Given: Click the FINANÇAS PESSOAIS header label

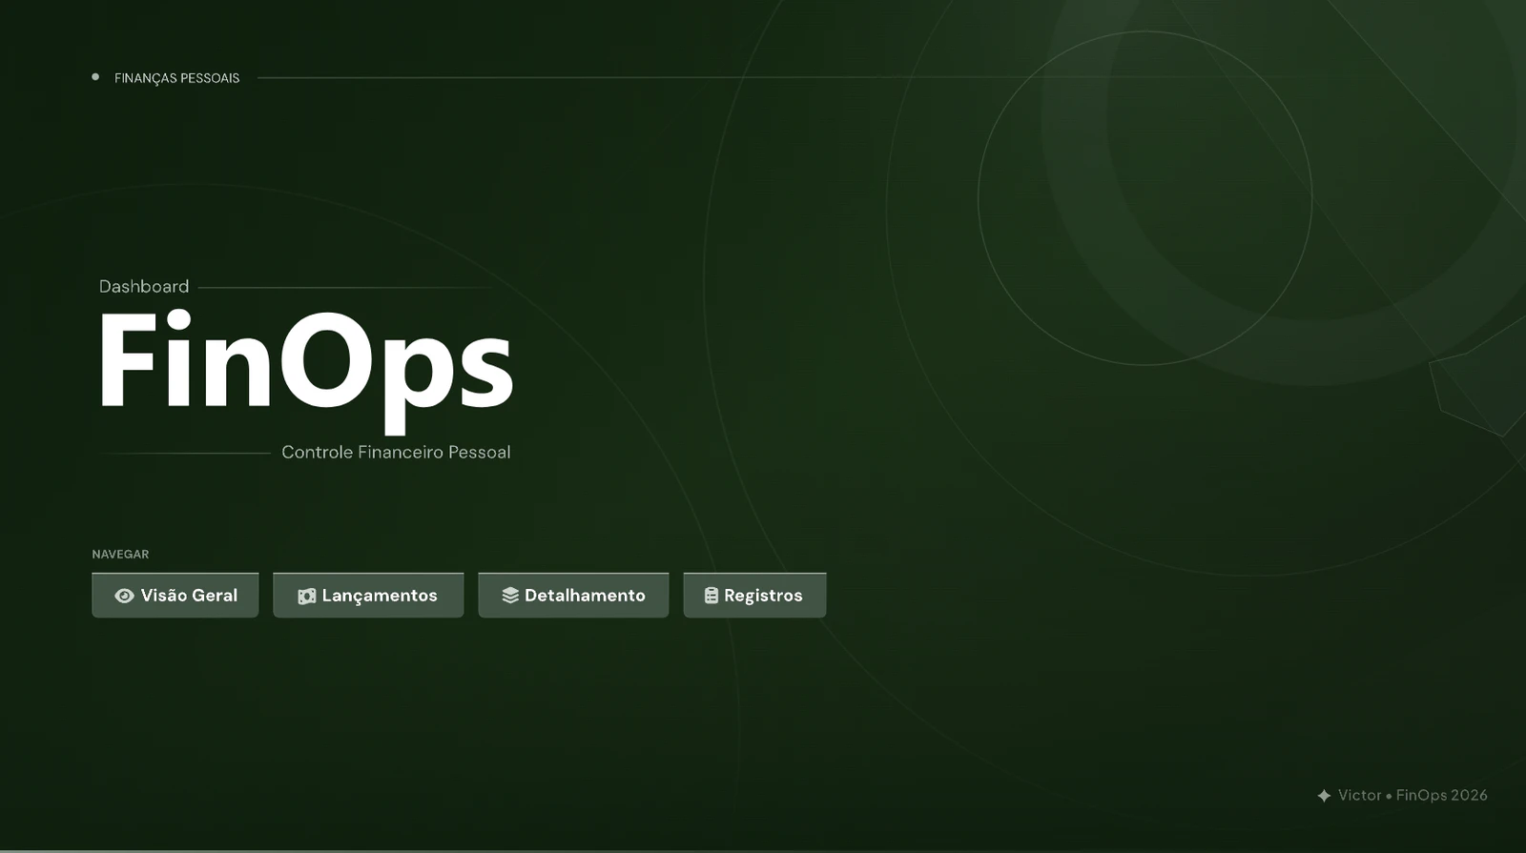Looking at the screenshot, I should pos(176,78).
